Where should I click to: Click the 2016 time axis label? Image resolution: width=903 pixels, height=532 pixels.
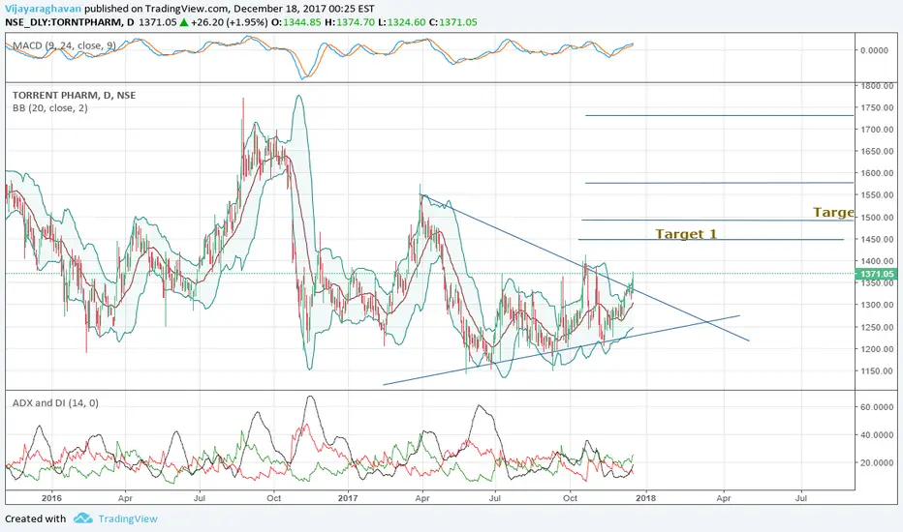pos(51,498)
